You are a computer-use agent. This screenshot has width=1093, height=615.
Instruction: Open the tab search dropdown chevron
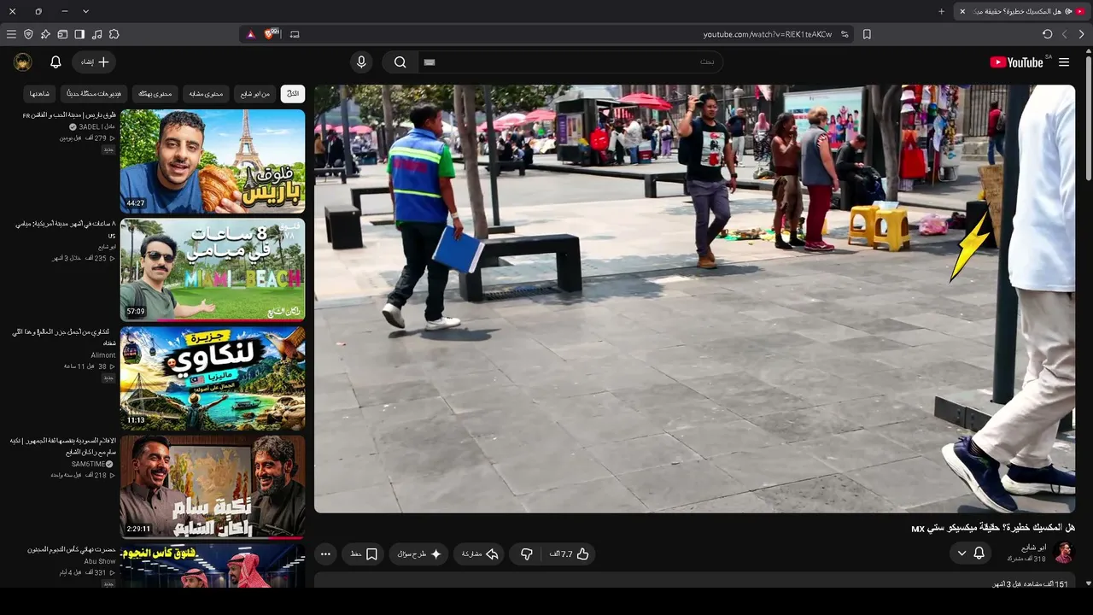click(x=85, y=11)
